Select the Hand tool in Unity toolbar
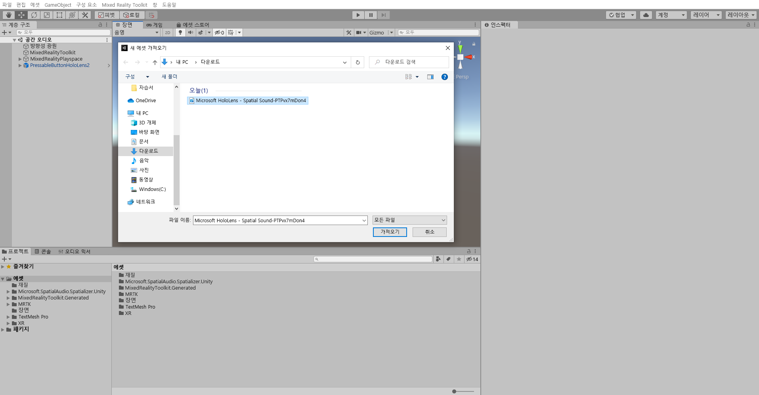759x395 pixels. point(8,15)
